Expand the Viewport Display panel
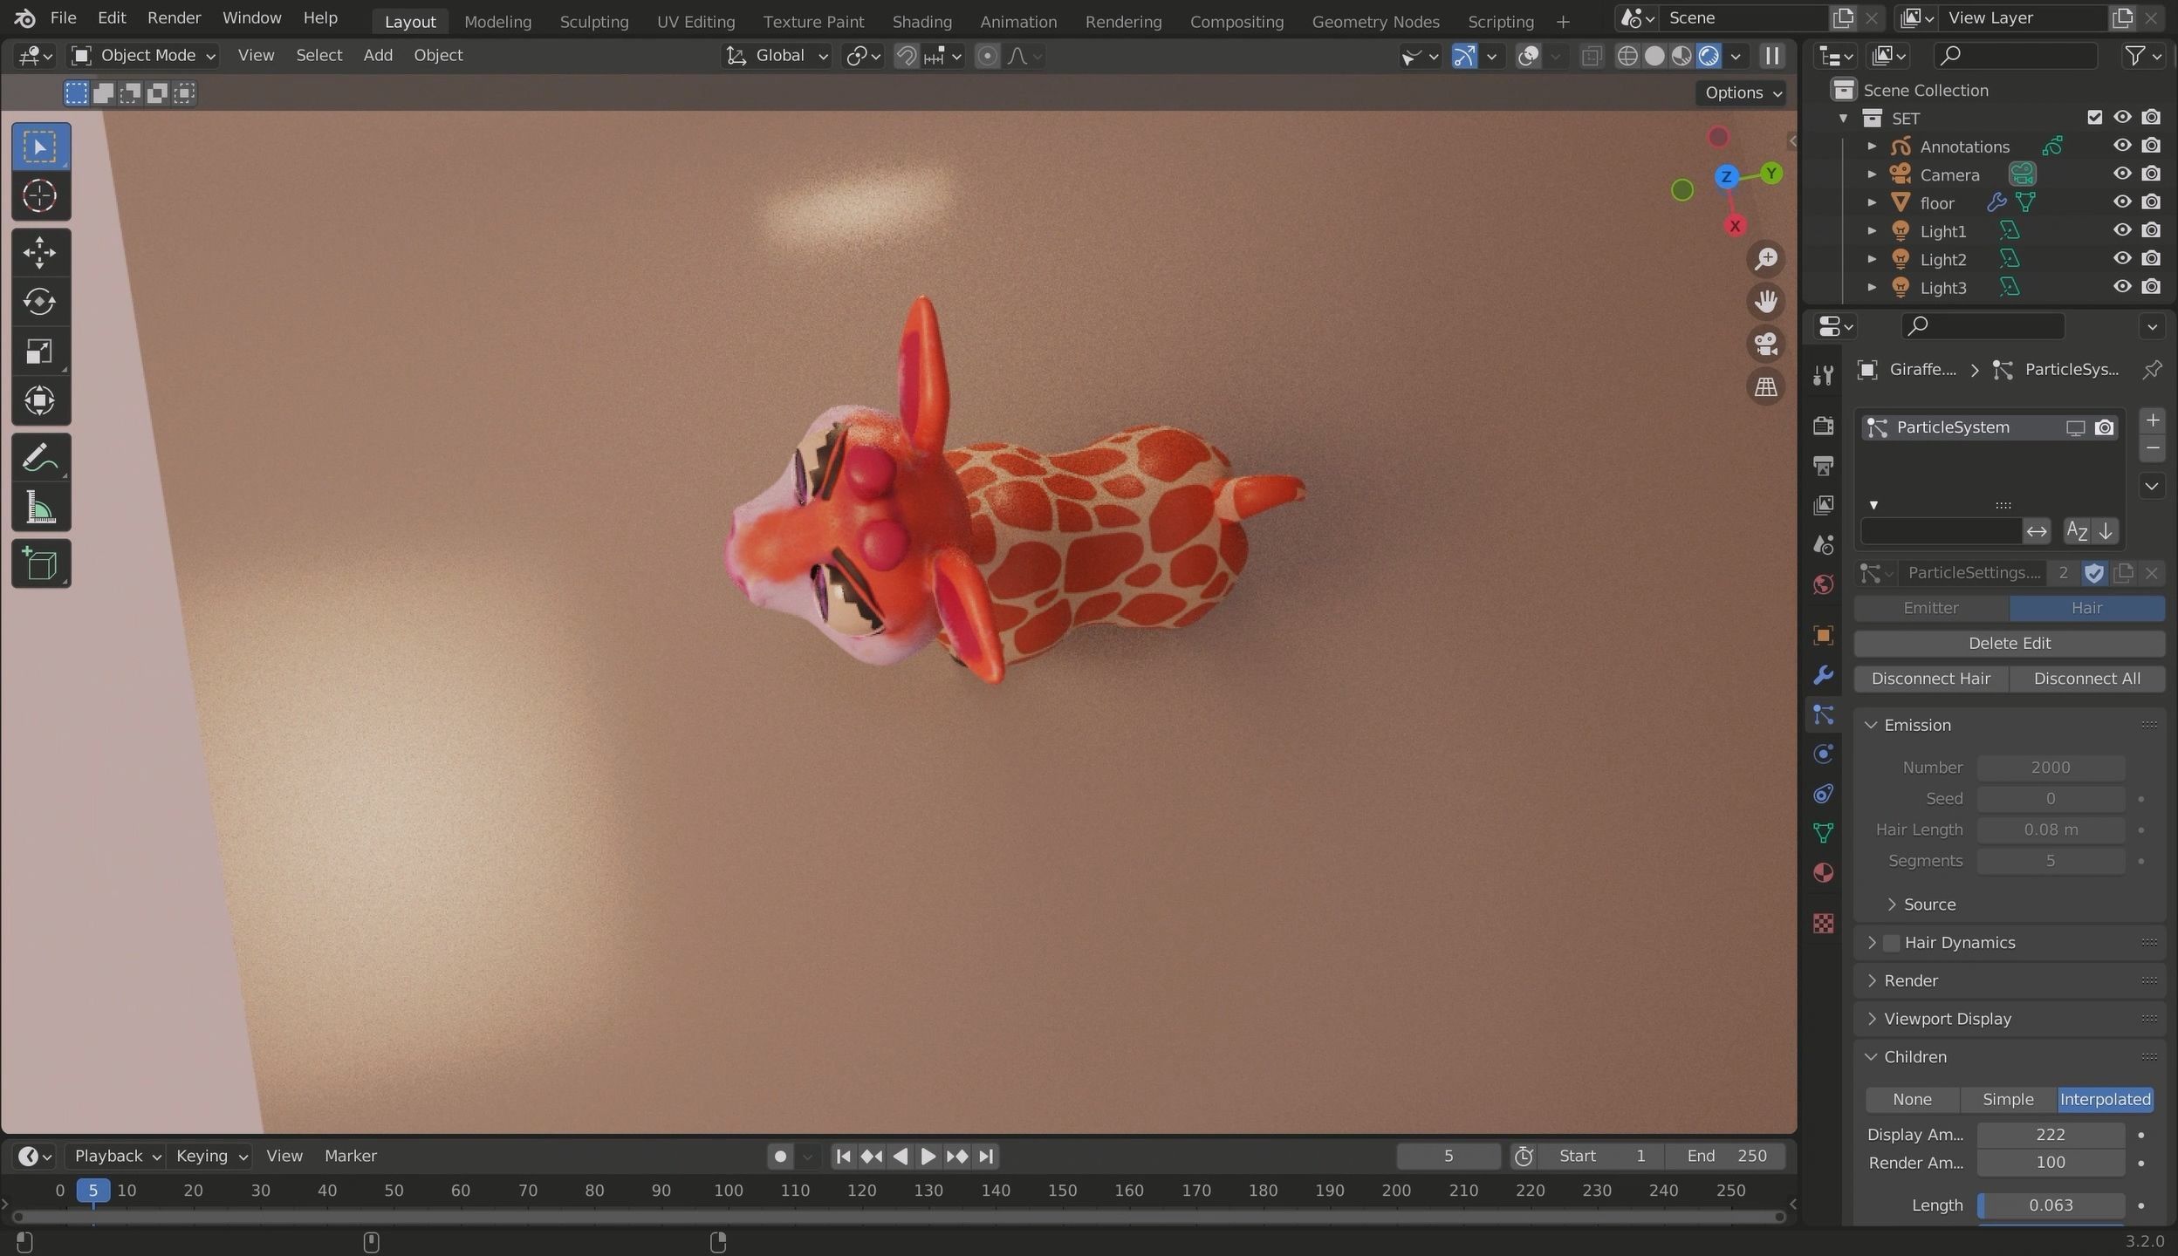 click(x=1872, y=1019)
